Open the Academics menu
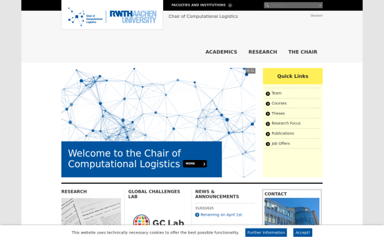This screenshot has height=240, width=384. click(221, 52)
